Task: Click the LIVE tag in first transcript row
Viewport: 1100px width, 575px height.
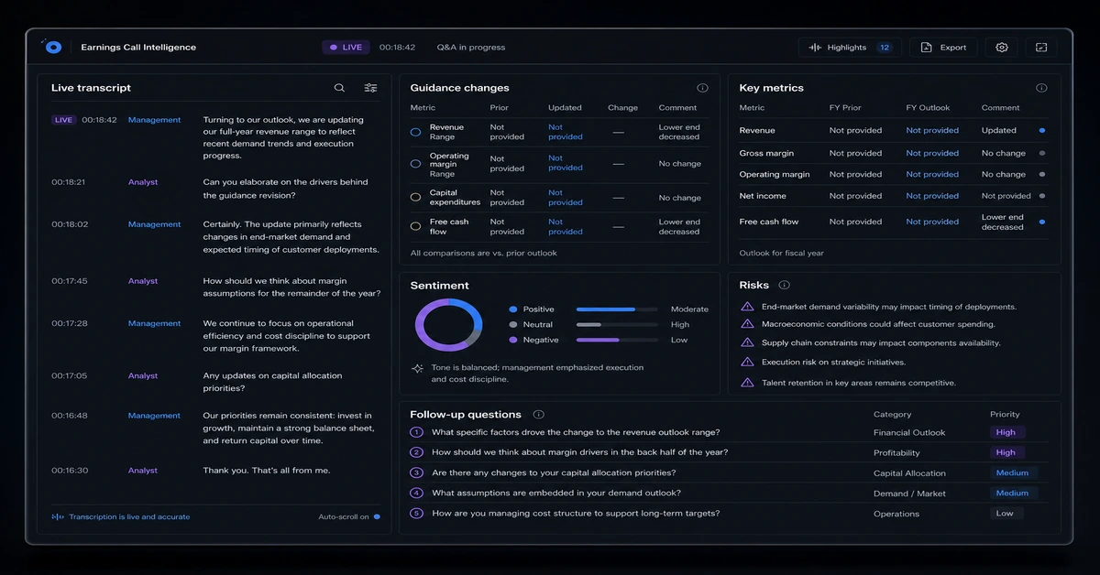Action: point(63,120)
